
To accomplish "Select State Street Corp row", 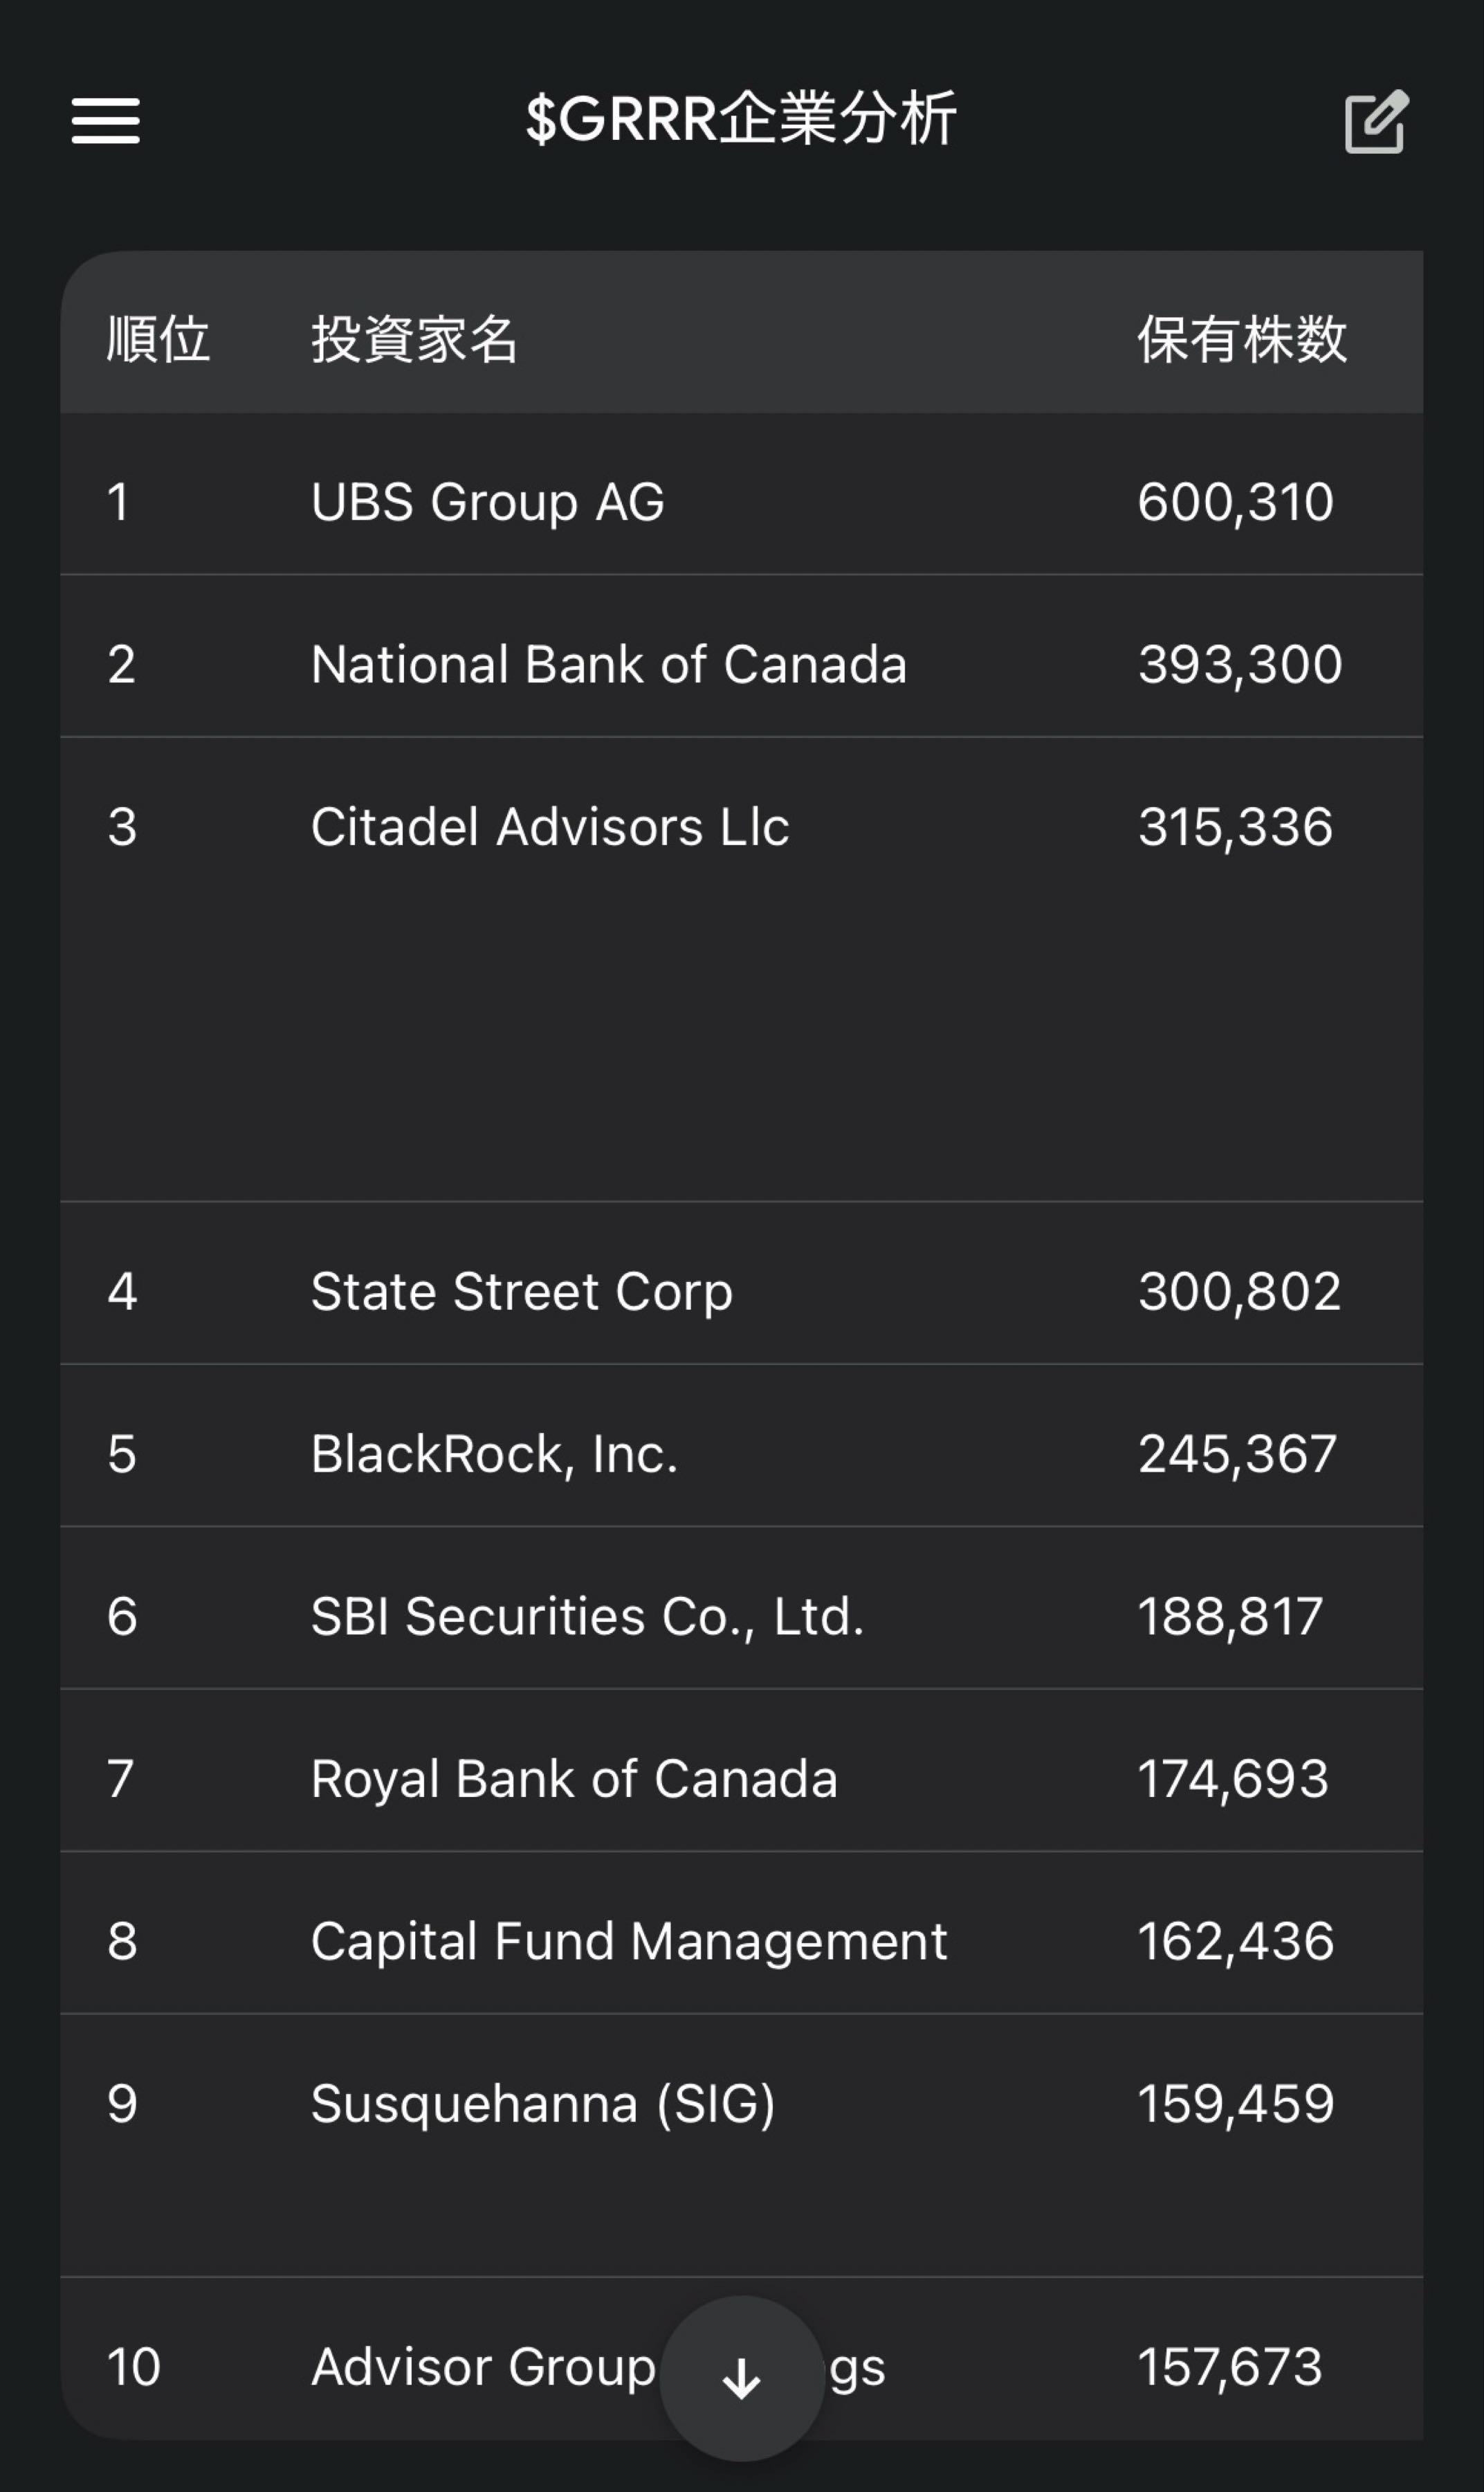I will pos(521,1292).
